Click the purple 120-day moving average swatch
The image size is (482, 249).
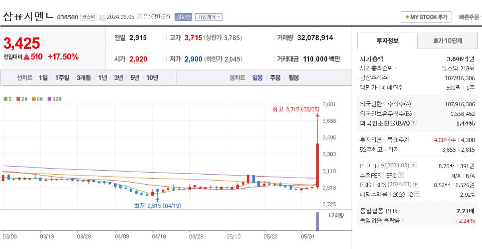point(49,99)
